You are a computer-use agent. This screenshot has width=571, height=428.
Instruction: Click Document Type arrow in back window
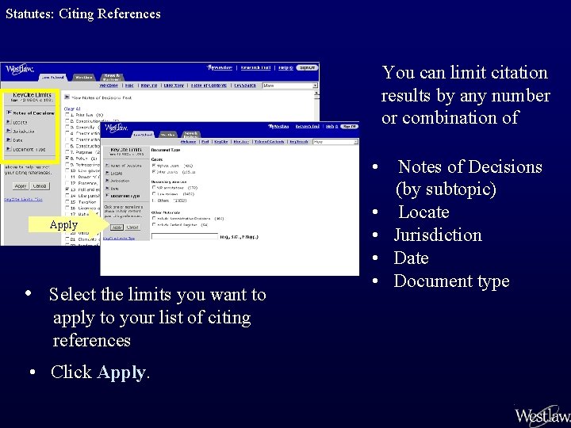tap(9, 148)
